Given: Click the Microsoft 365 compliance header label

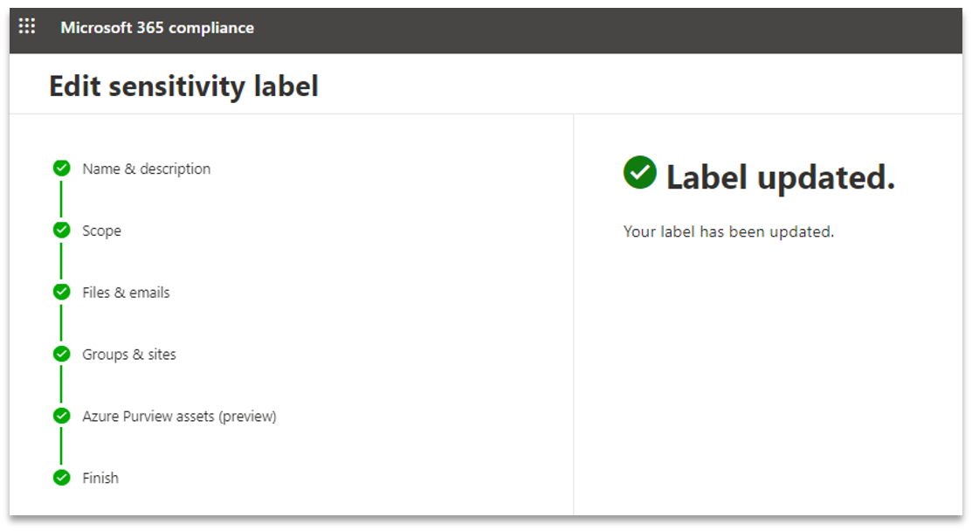Looking at the screenshot, I should click(x=156, y=27).
